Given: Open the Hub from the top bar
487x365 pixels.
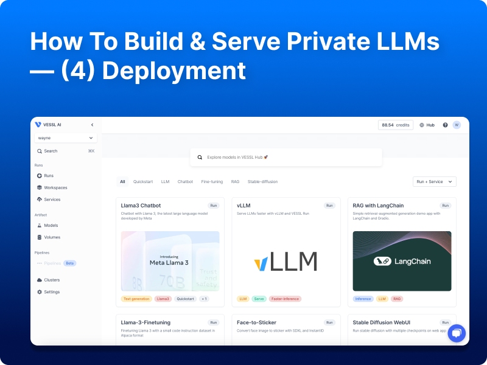Looking at the screenshot, I should click(x=427, y=125).
